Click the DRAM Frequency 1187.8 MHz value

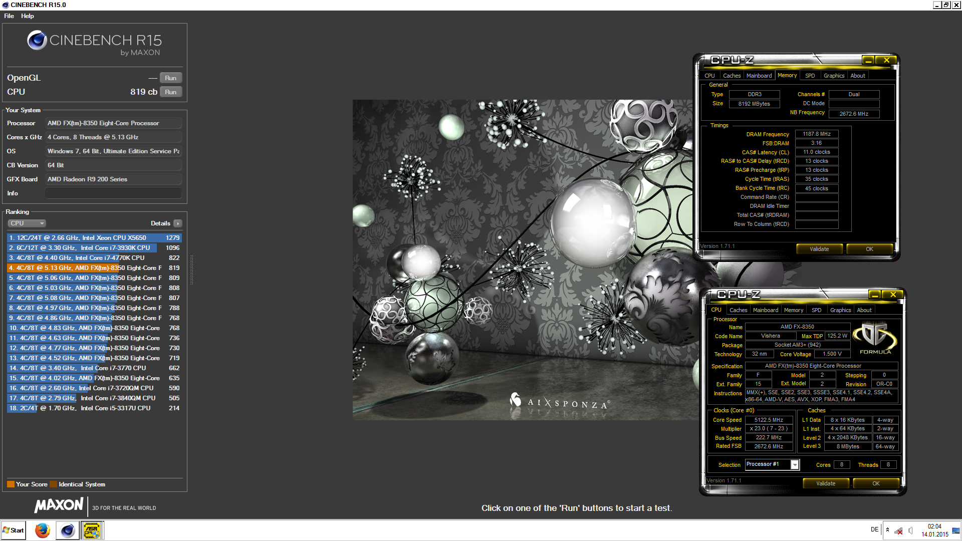tap(817, 134)
